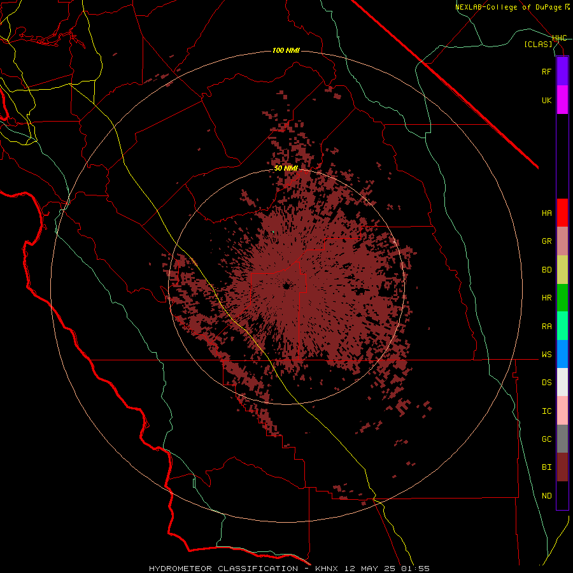Image resolution: width=573 pixels, height=573 pixels.
Task: Click the GR legend label
Action: (546, 241)
